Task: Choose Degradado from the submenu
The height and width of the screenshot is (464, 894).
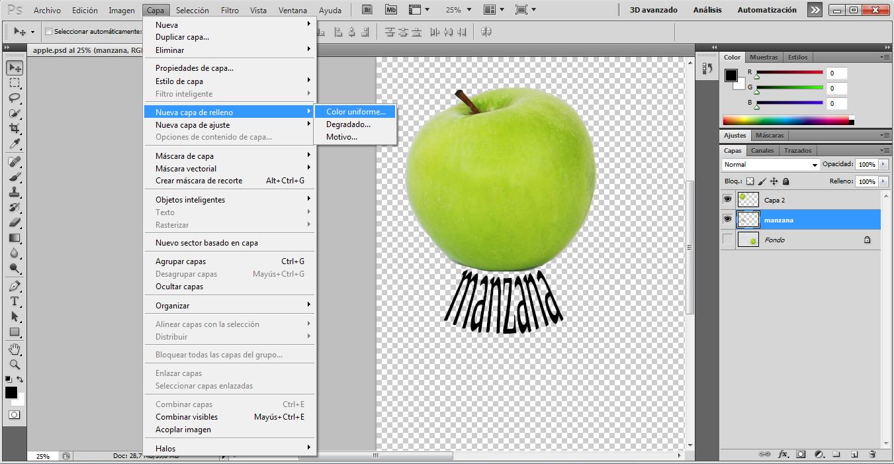Action: click(x=348, y=124)
